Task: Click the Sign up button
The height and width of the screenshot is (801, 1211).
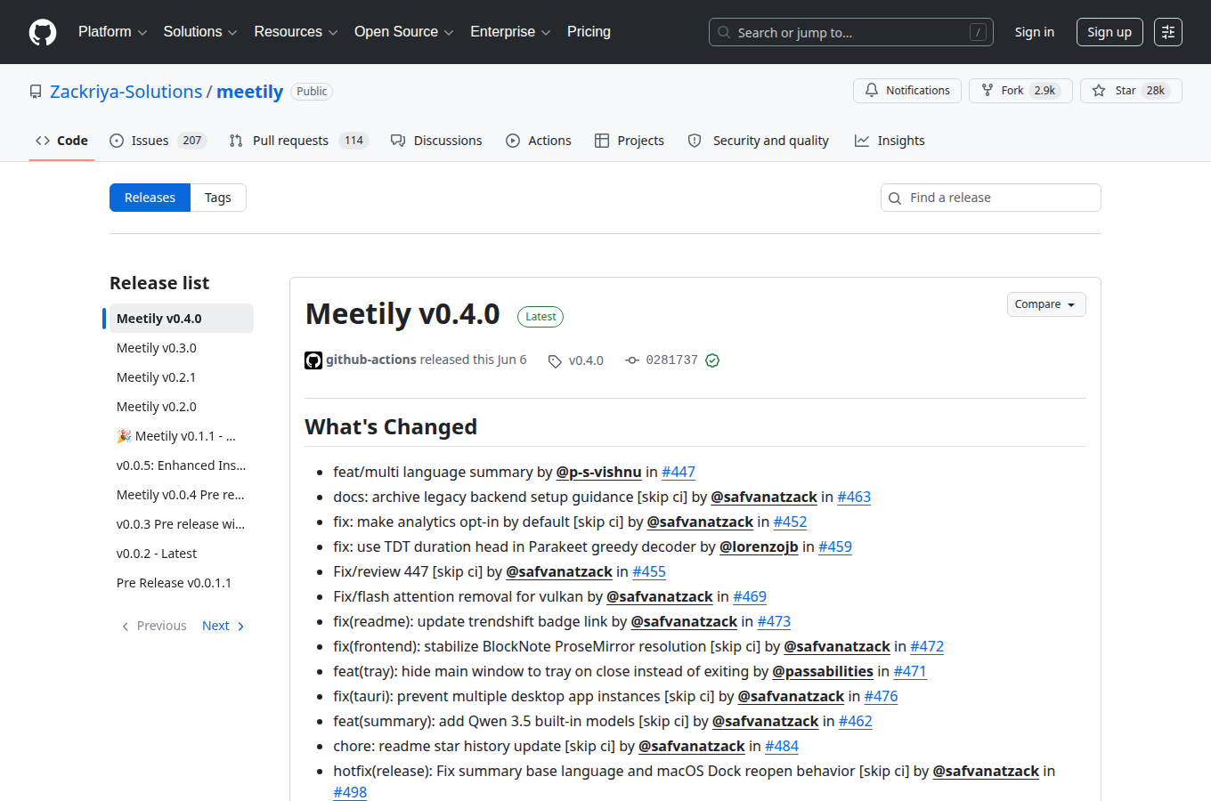Action: click(x=1109, y=32)
